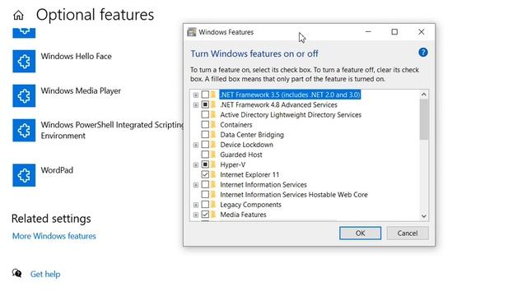Click the feature list scroll down arrow
527x296 pixels.
coord(424,216)
